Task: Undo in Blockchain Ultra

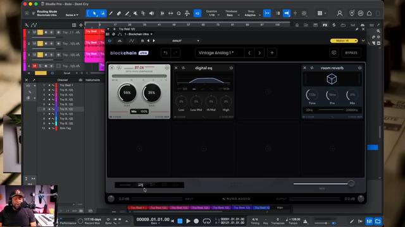Action: coord(166,53)
